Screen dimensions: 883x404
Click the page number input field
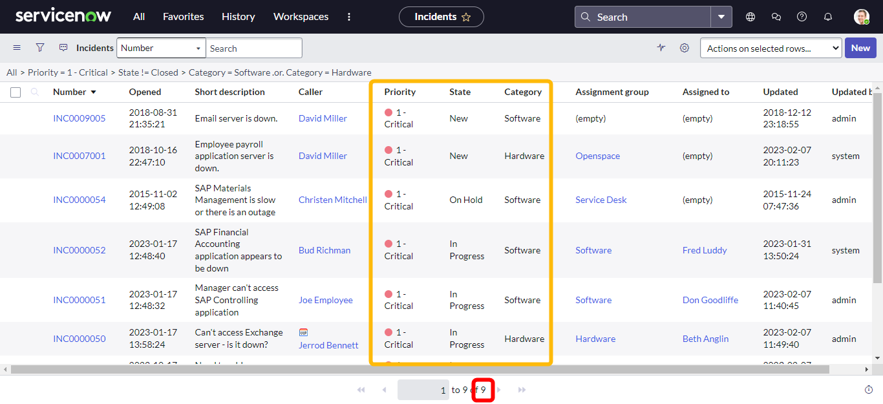tap(423, 389)
